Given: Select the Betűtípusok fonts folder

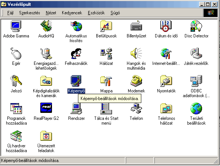Looking at the screenshot, I should [106, 26].
